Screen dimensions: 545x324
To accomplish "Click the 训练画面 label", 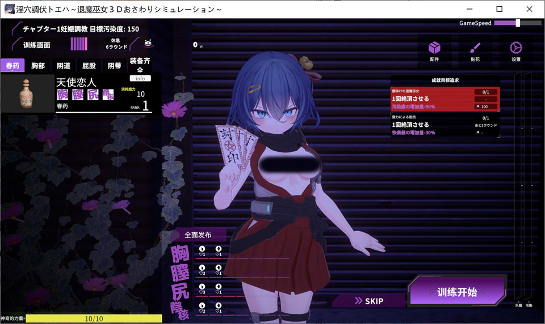I will point(36,45).
